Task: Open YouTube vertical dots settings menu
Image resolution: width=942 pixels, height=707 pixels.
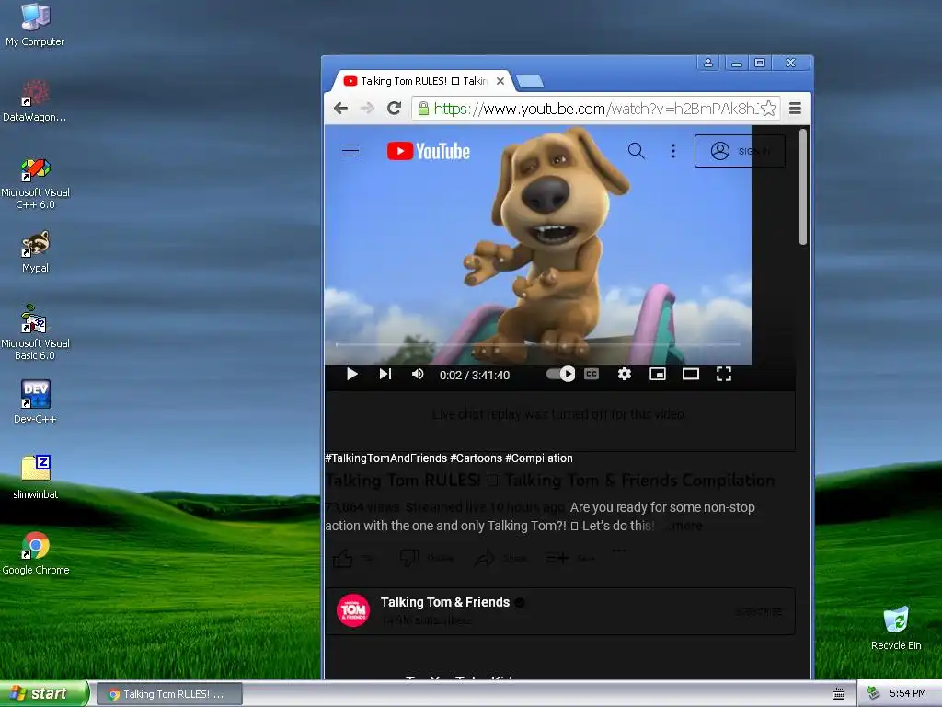Action: coord(672,151)
